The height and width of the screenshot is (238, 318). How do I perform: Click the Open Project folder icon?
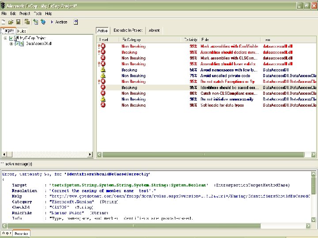[x=11, y=22]
